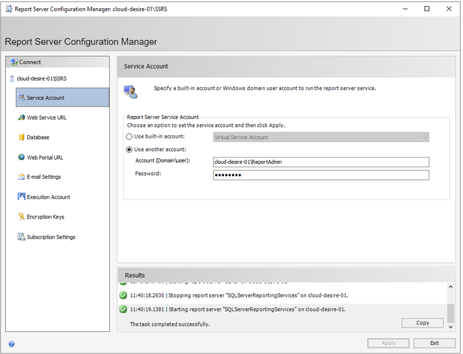Click the Results scrollbar down arrow
Viewport: 463px width, 354px height.
point(451,327)
